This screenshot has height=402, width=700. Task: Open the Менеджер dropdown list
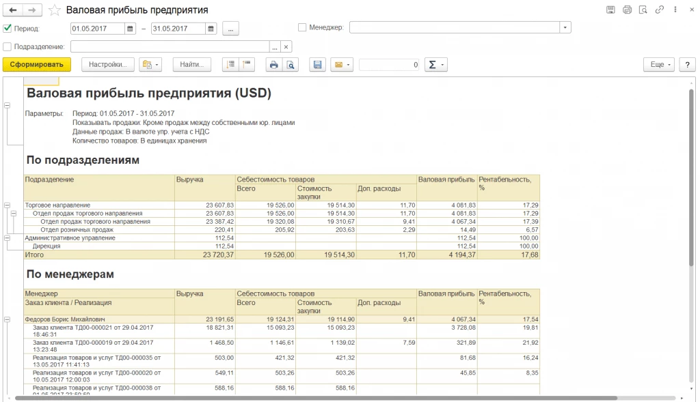tap(565, 27)
